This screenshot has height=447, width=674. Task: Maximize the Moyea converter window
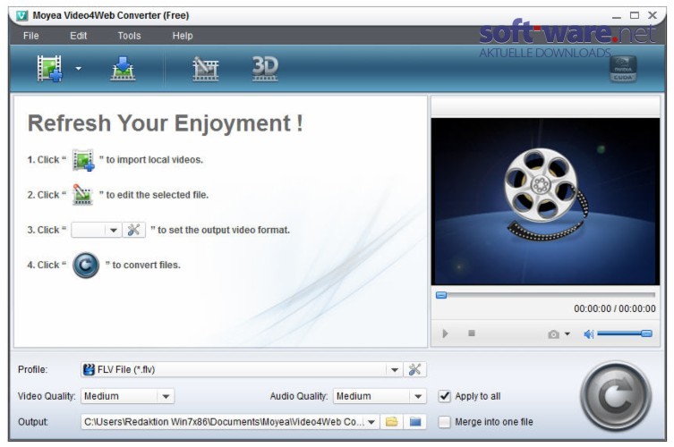635,15
